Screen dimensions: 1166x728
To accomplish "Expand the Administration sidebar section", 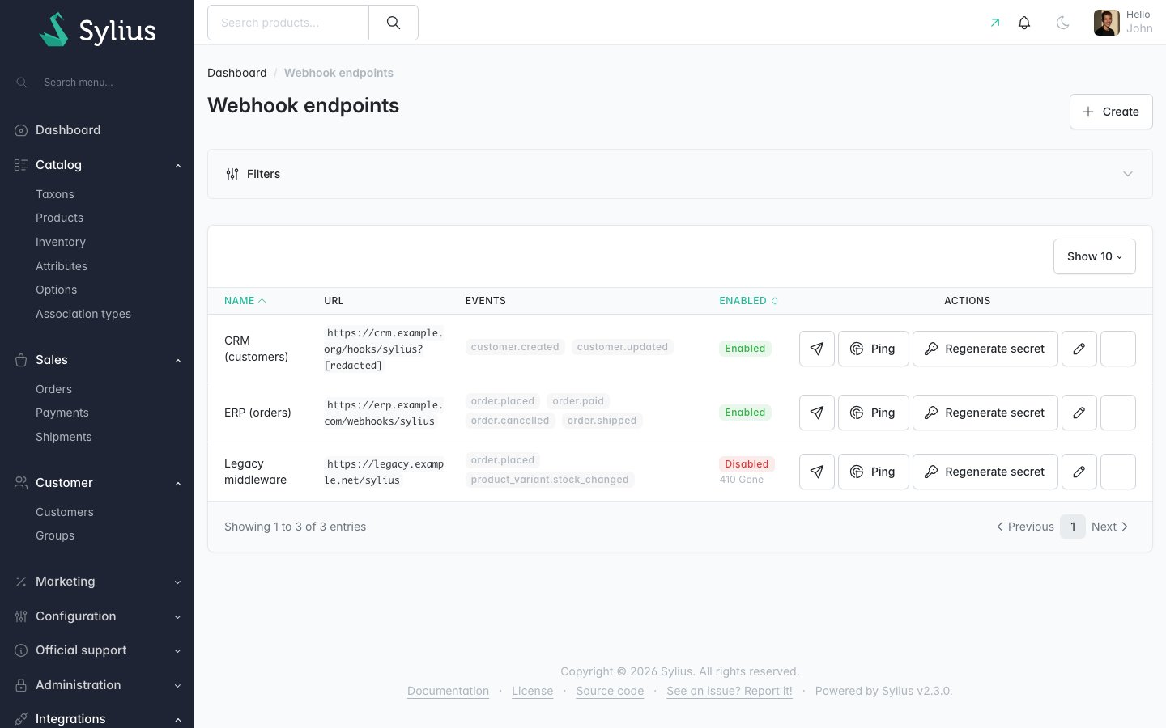I will (97, 685).
